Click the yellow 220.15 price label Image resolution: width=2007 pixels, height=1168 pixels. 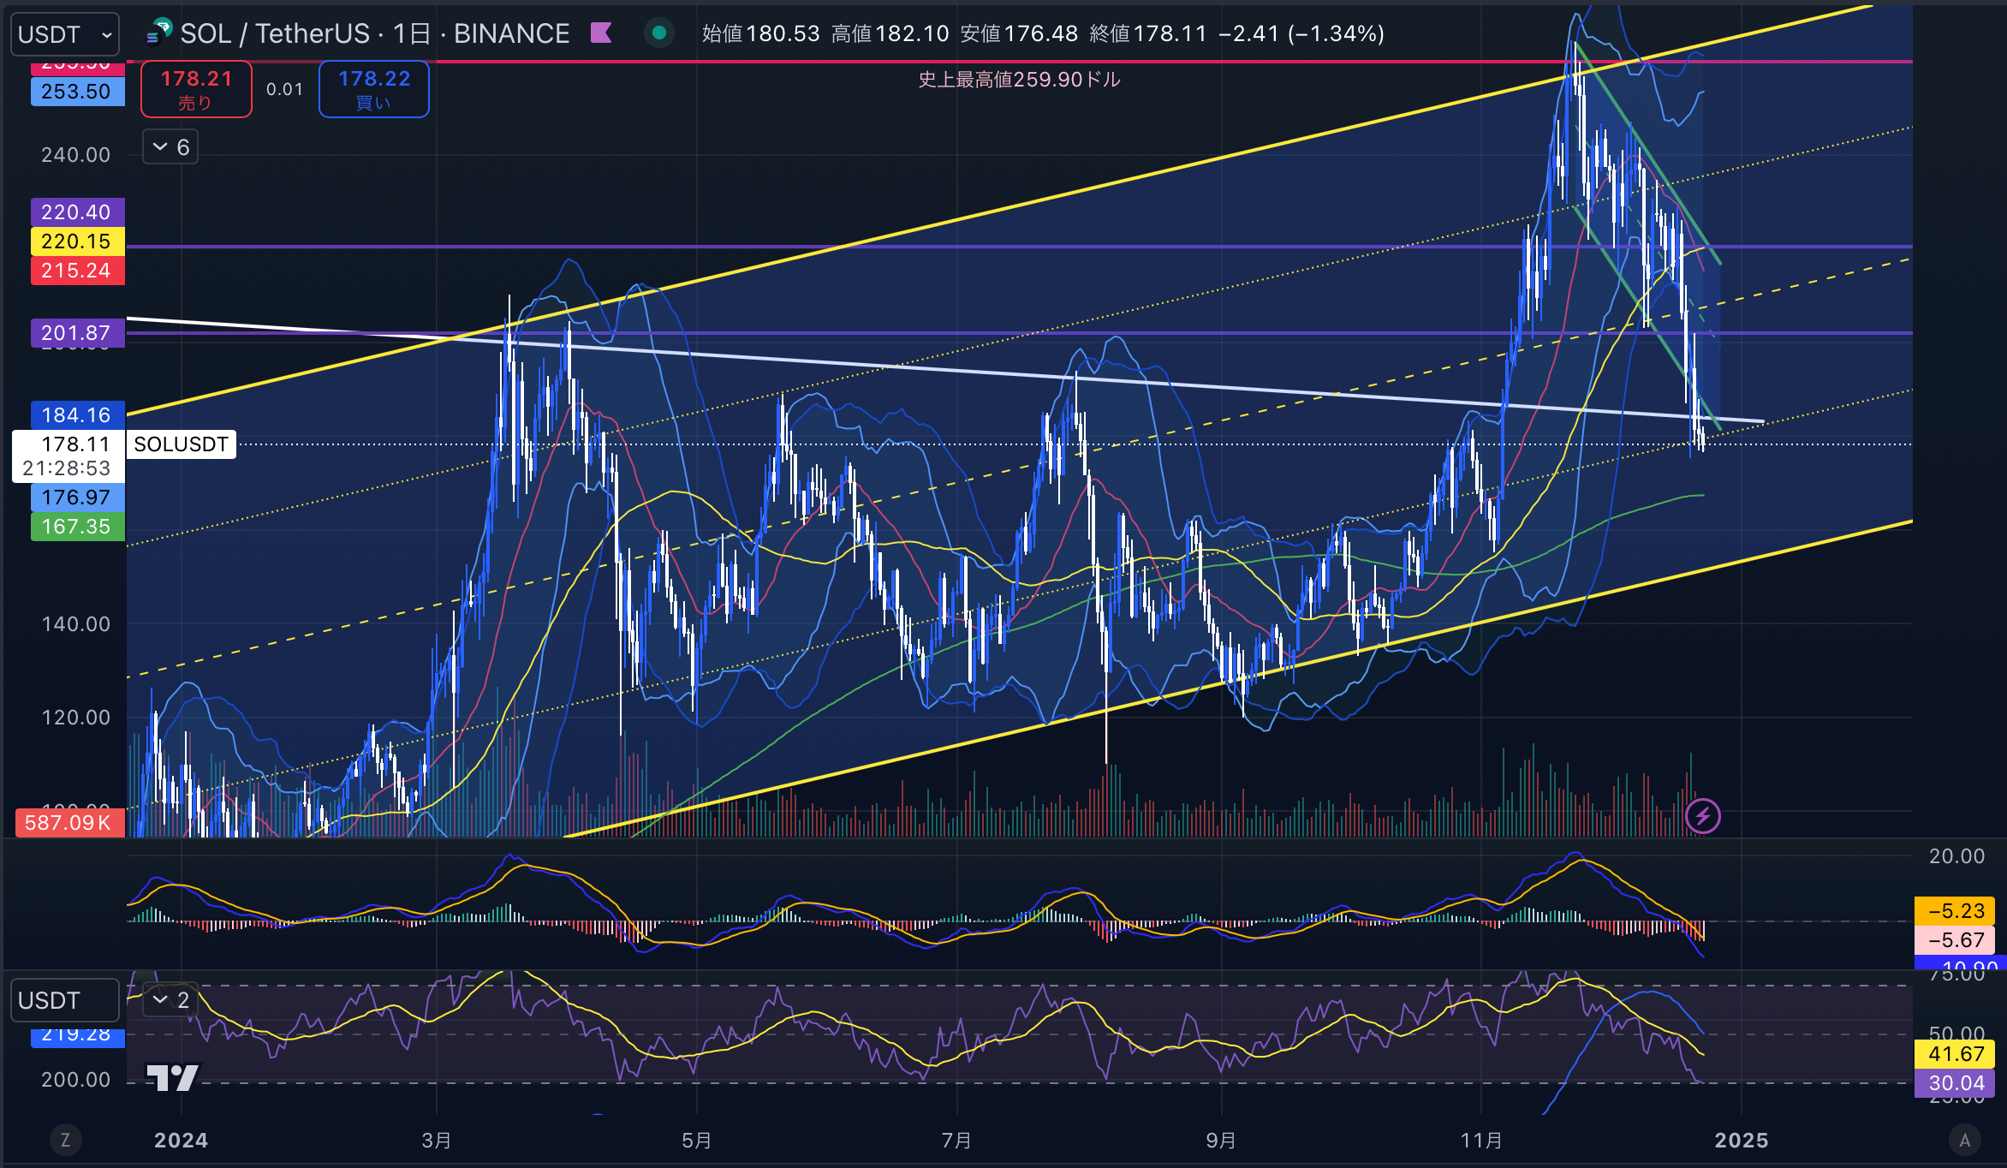click(x=77, y=241)
